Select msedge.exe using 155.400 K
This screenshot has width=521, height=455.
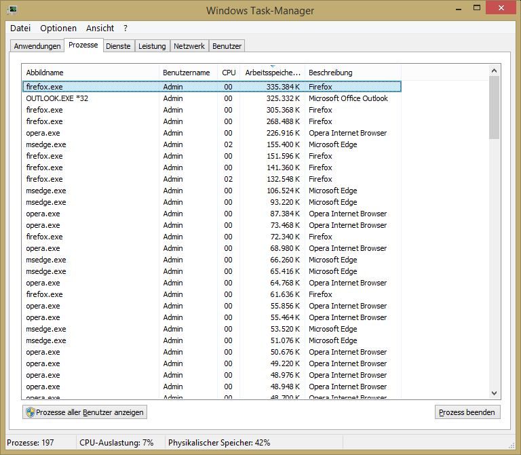(x=212, y=144)
